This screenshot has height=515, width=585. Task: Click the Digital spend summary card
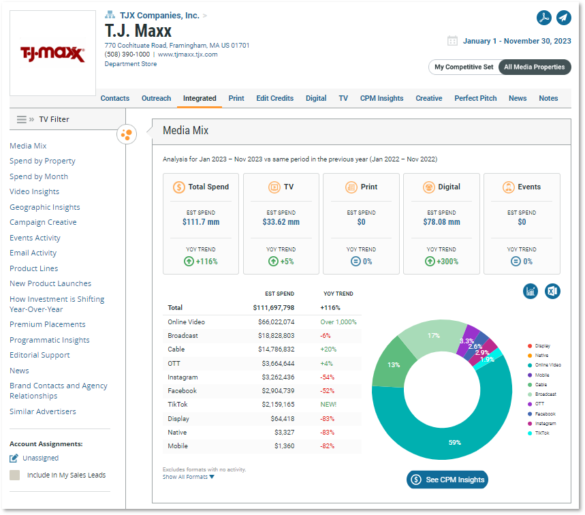coord(441,223)
